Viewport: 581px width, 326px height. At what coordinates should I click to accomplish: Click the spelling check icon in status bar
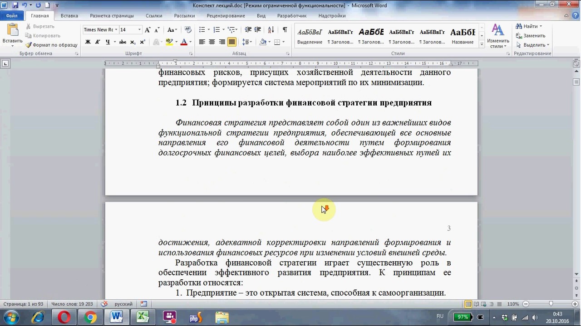click(104, 304)
